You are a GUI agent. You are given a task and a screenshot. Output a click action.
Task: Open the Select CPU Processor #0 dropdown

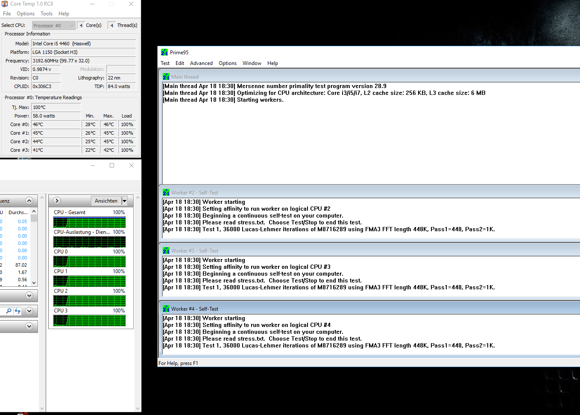pyautogui.click(x=54, y=26)
